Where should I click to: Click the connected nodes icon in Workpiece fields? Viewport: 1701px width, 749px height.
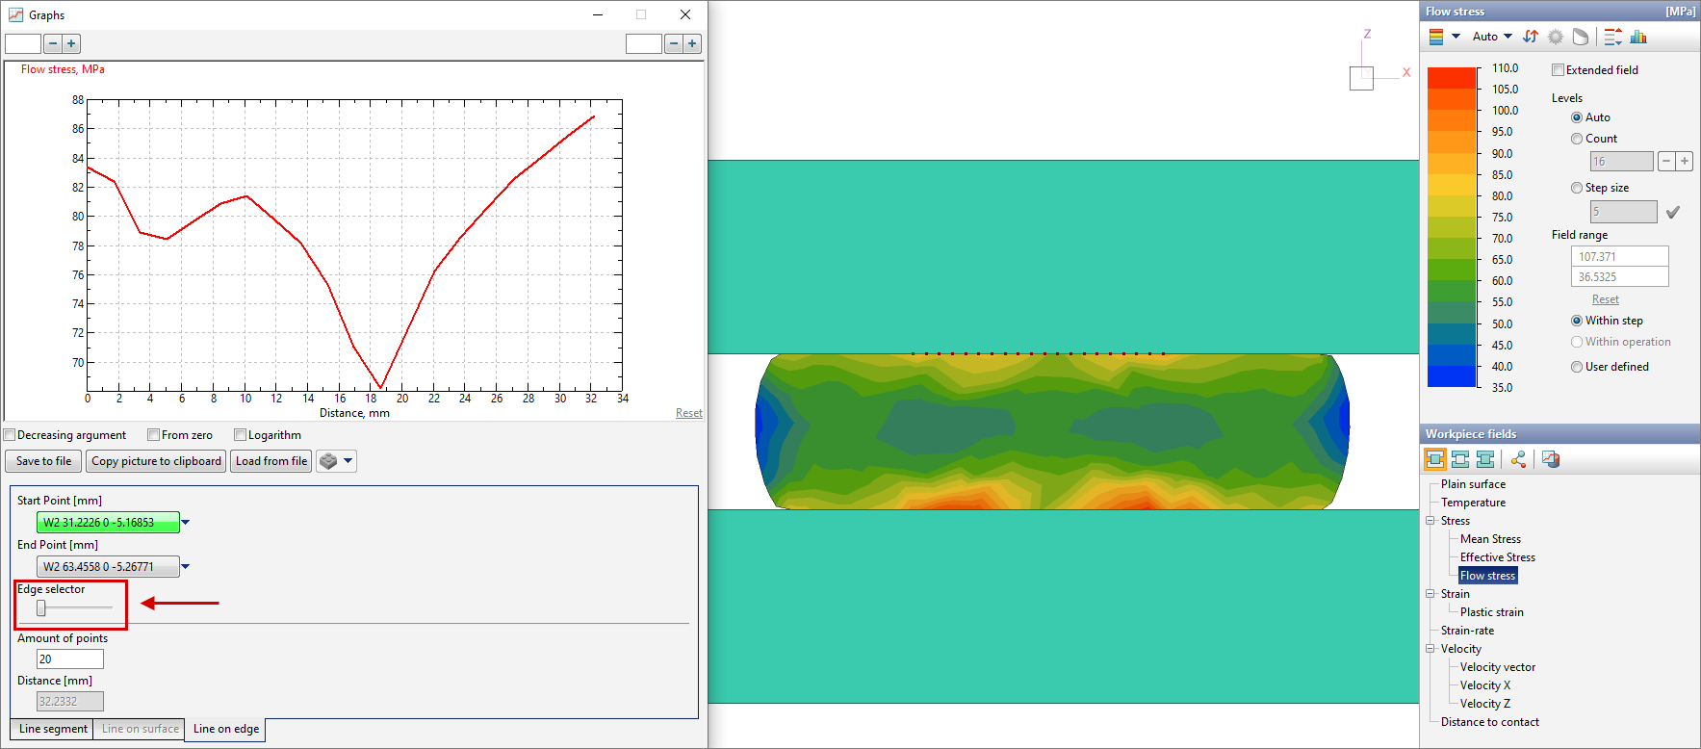click(1518, 459)
